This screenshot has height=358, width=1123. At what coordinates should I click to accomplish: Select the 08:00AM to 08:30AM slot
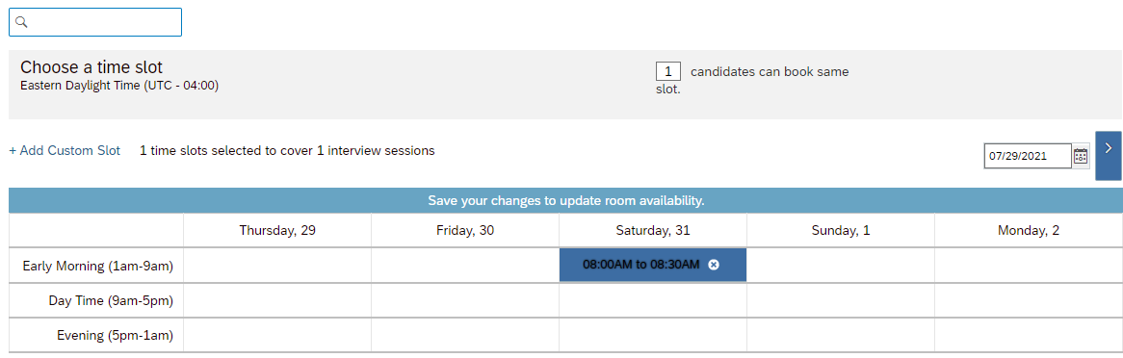[x=641, y=265]
